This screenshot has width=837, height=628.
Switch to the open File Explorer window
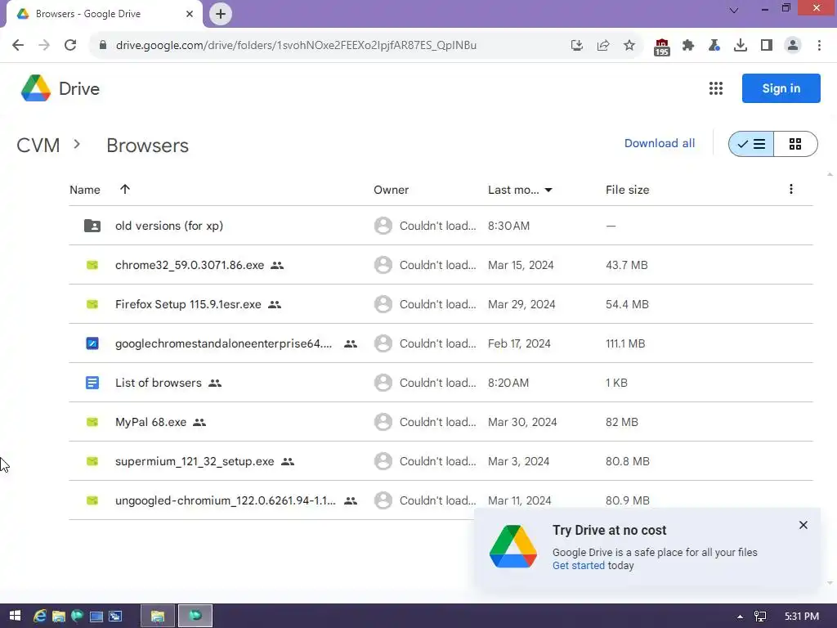click(x=158, y=616)
